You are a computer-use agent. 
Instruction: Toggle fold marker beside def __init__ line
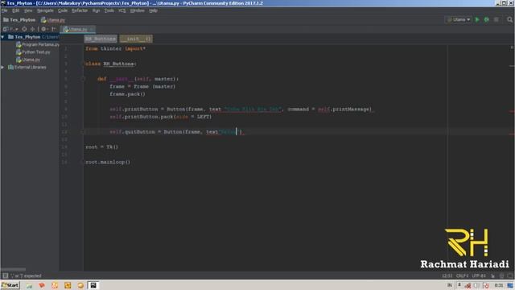[x=83, y=79]
